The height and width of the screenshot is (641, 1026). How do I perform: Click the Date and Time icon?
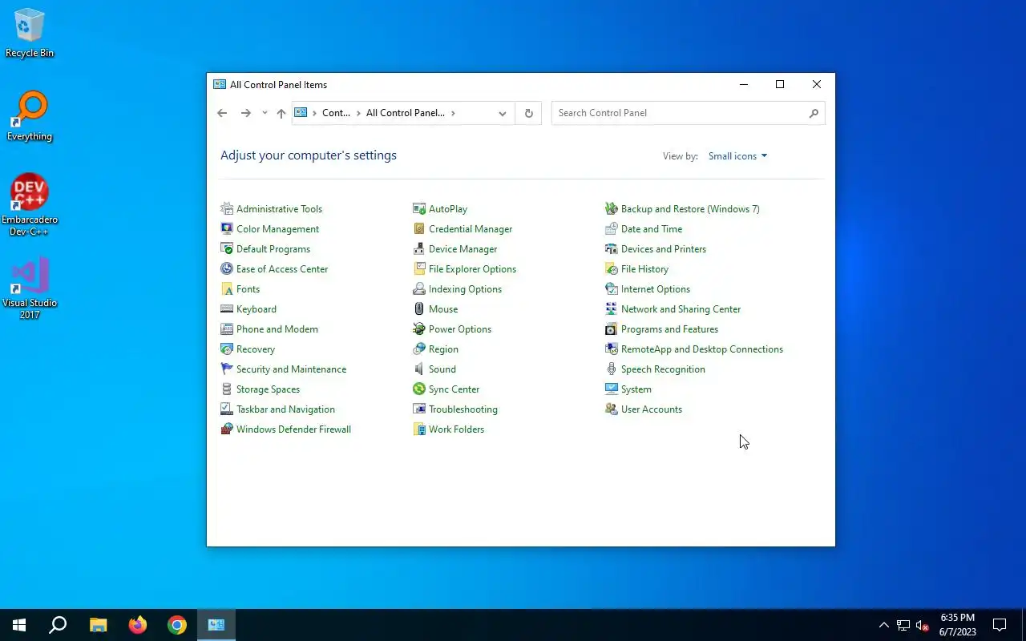coord(612,229)
